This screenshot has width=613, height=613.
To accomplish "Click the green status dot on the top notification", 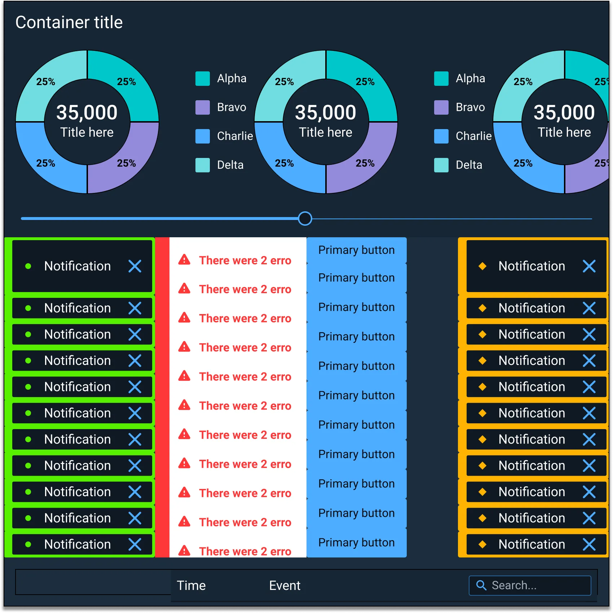I will click(29, 266).
